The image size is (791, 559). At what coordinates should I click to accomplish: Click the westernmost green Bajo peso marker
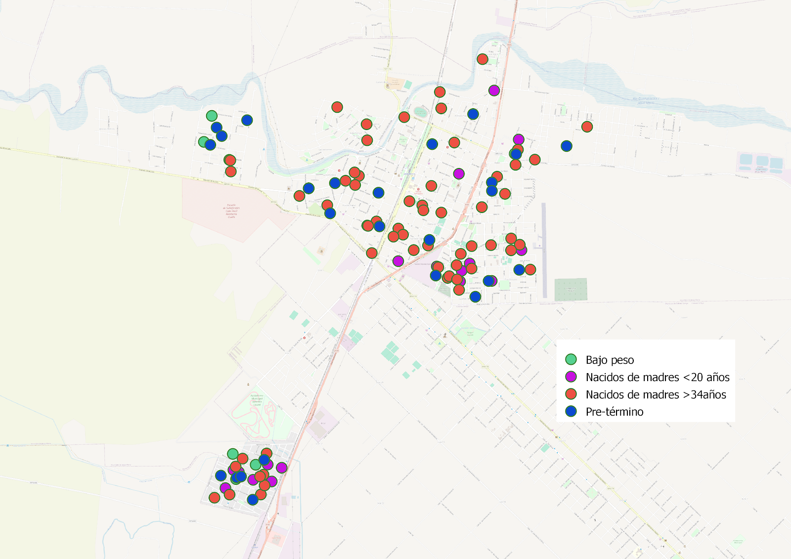[x=203, y=142]
